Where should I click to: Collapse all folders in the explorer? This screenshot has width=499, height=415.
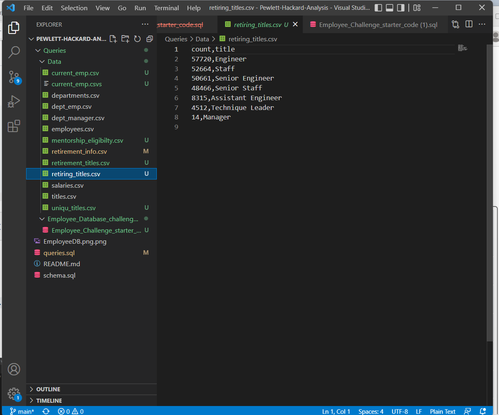pyautogui.click(x=149, y=38)
